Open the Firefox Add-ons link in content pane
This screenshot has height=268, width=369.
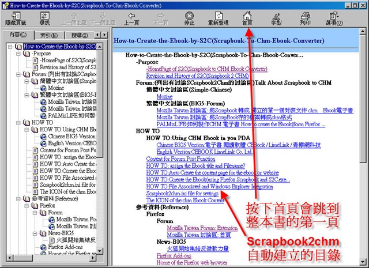point(174,255)
